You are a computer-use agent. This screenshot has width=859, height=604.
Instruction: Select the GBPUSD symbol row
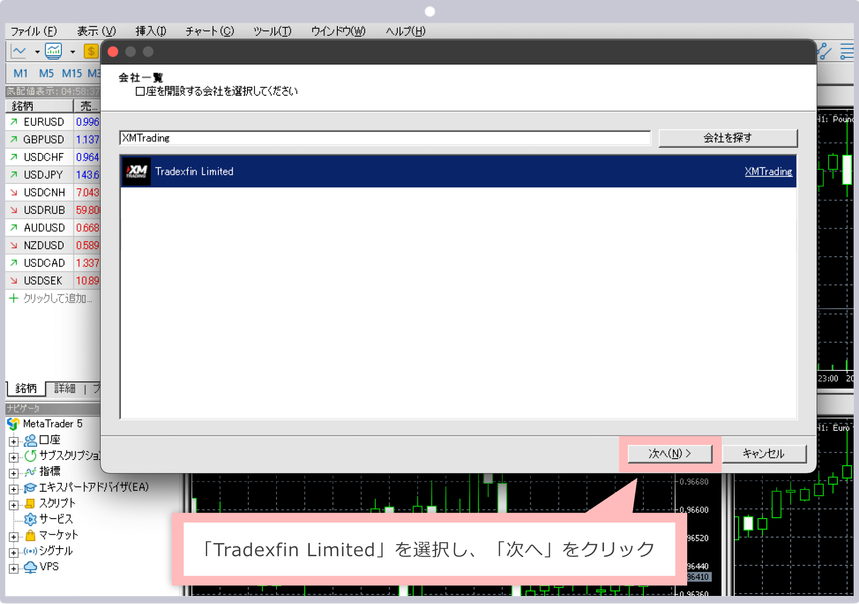pos(53,140)
